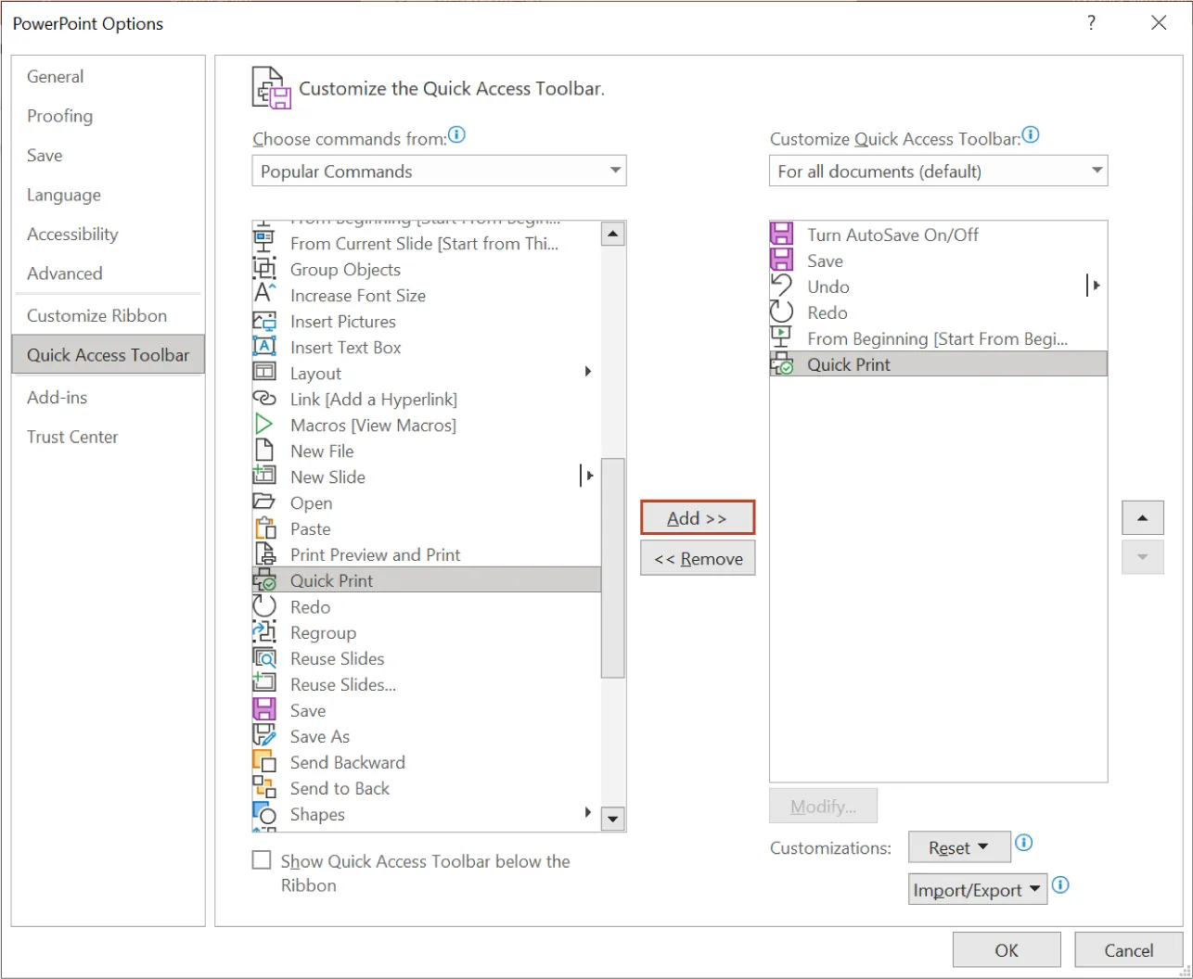Switch to the Customize Ribbon section
The image size is (1193, 979).
point(96,315)
